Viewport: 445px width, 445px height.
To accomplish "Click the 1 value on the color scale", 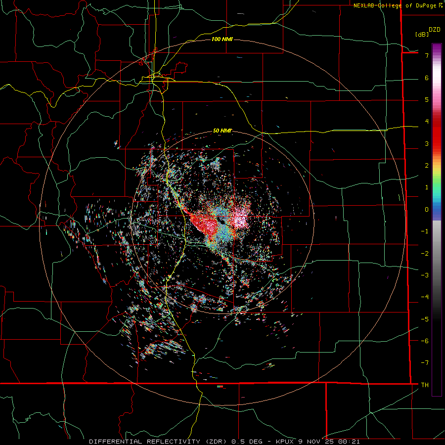I will 427,187.
